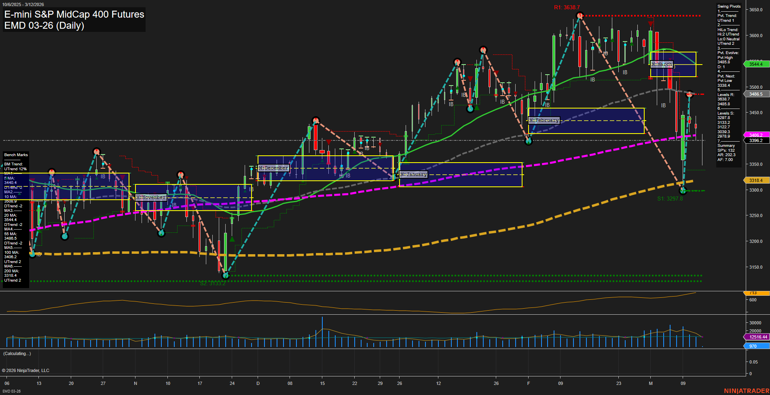Click the Swing Pivots panel heading
The height and width of the screenshot is (395, 770).
pos(729,6)
